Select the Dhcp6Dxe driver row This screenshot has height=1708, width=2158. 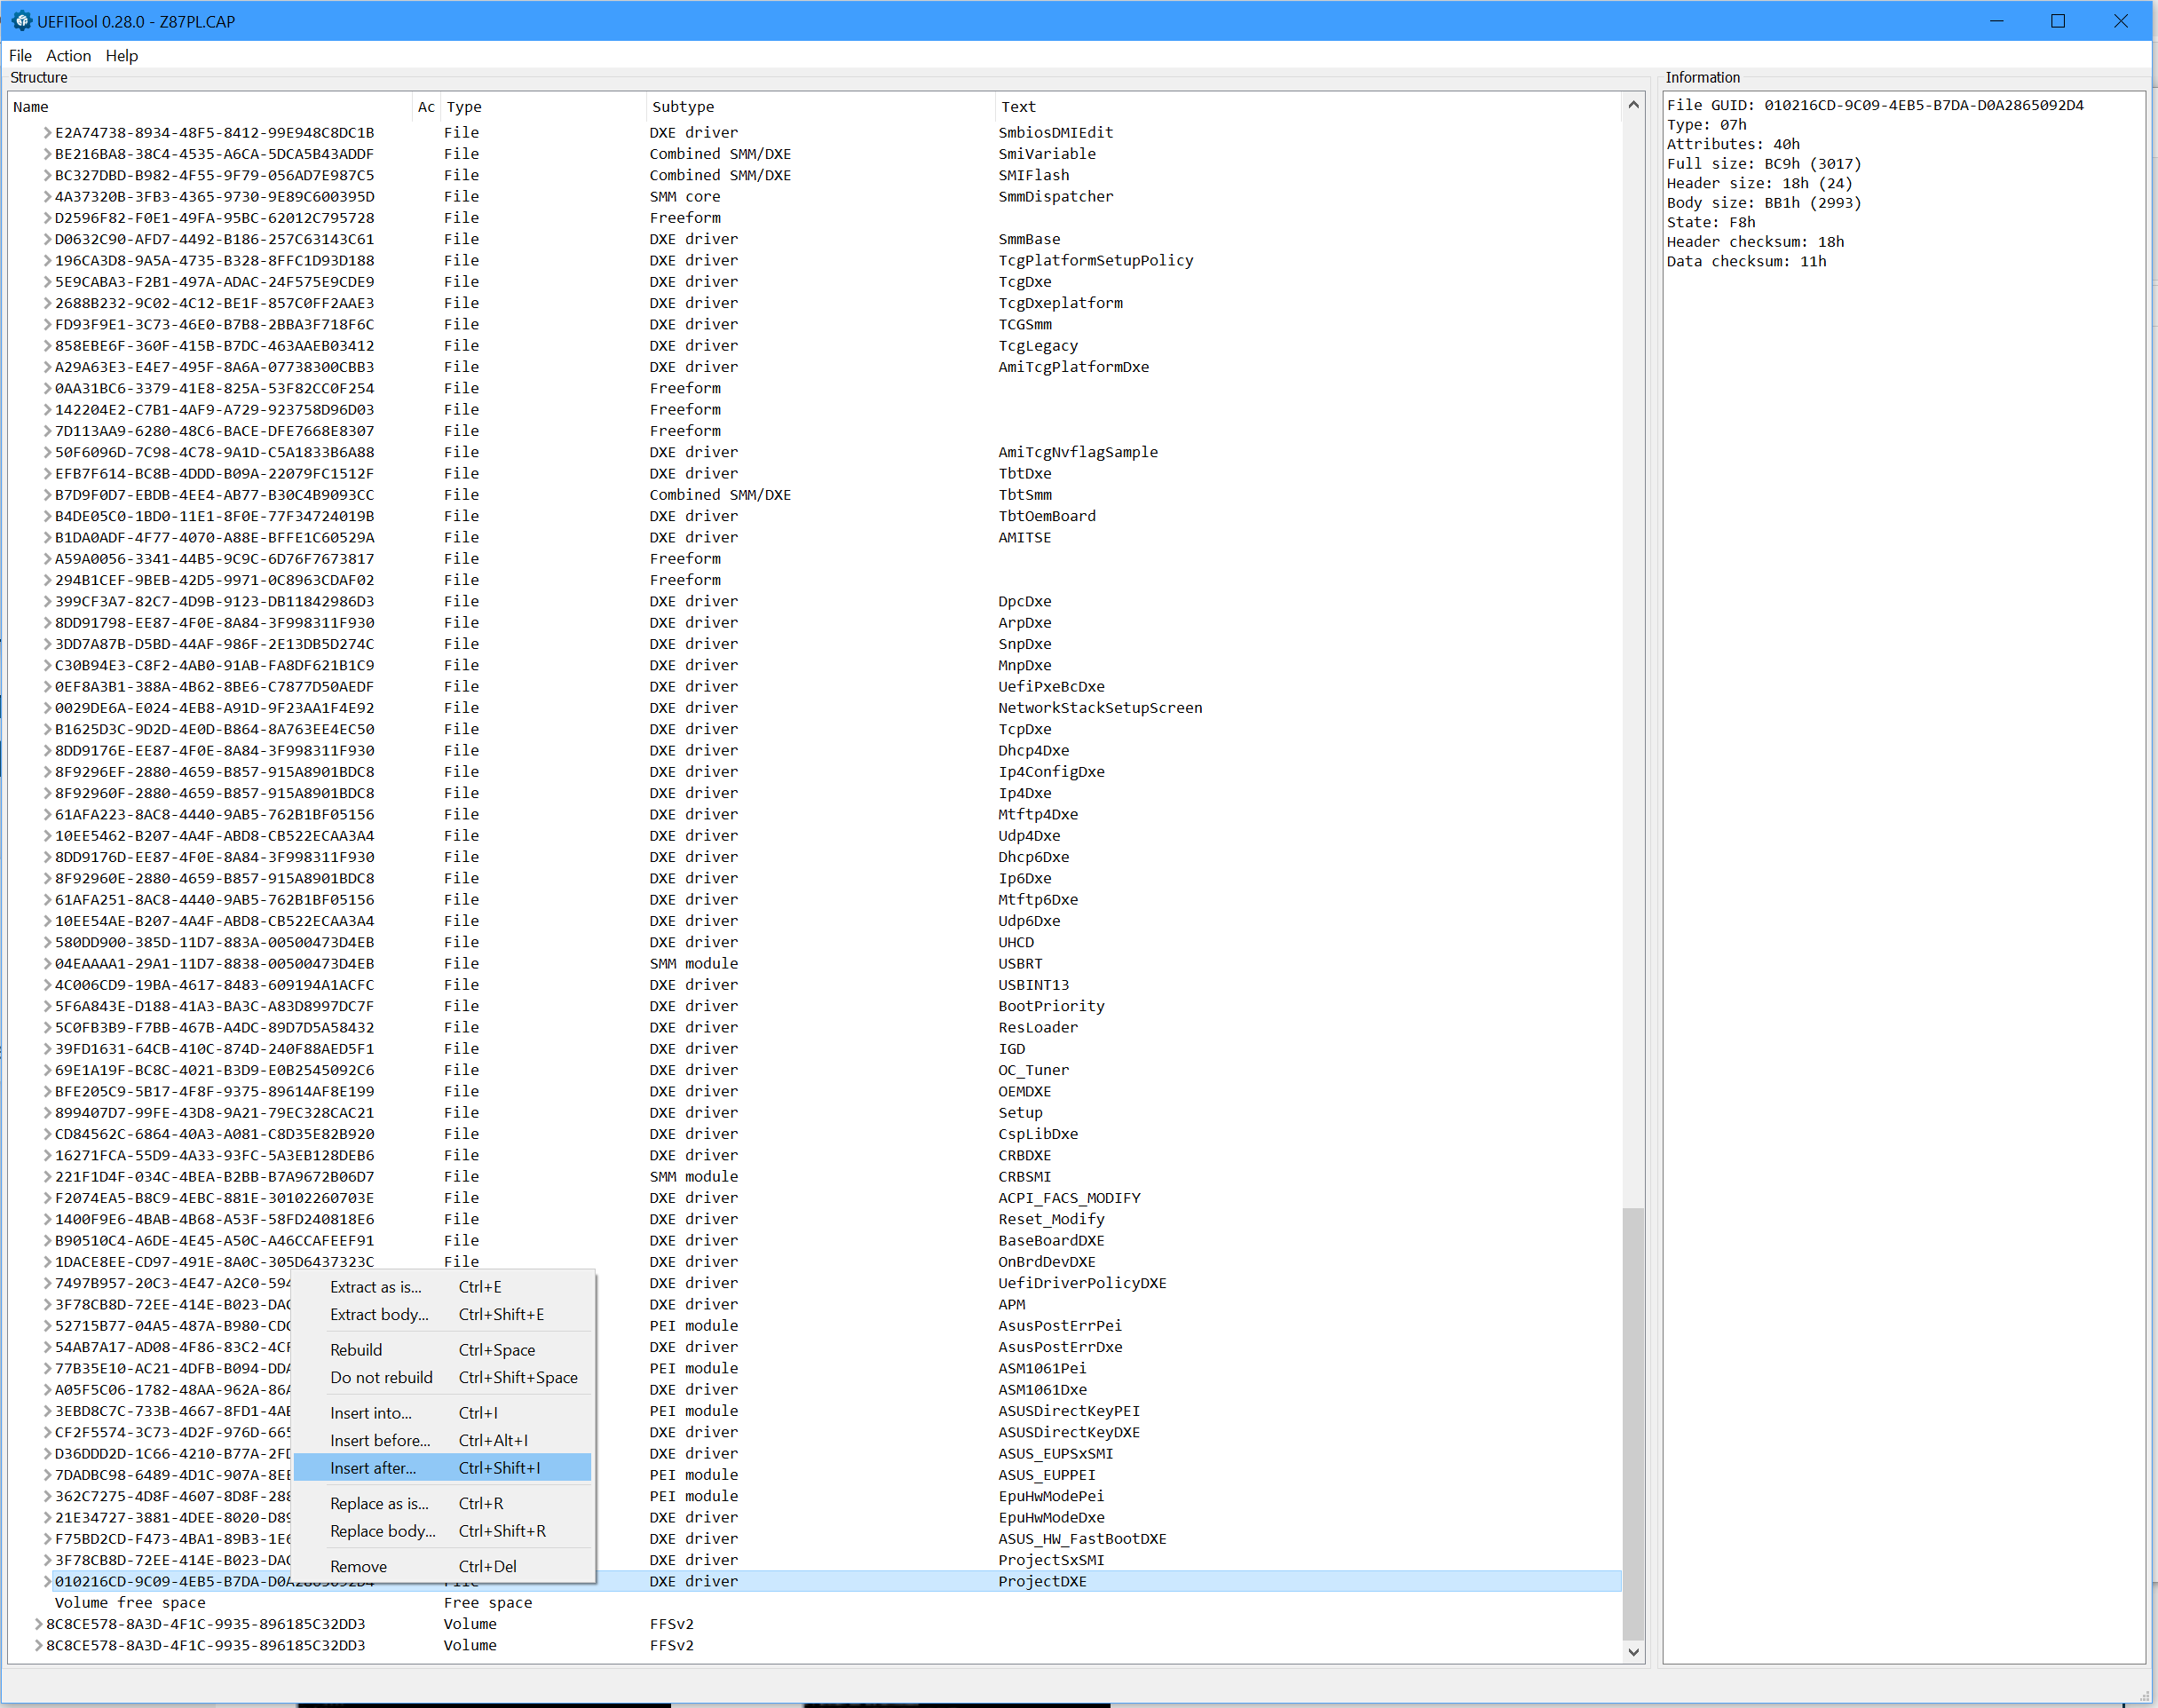click(x=815, y=857)
